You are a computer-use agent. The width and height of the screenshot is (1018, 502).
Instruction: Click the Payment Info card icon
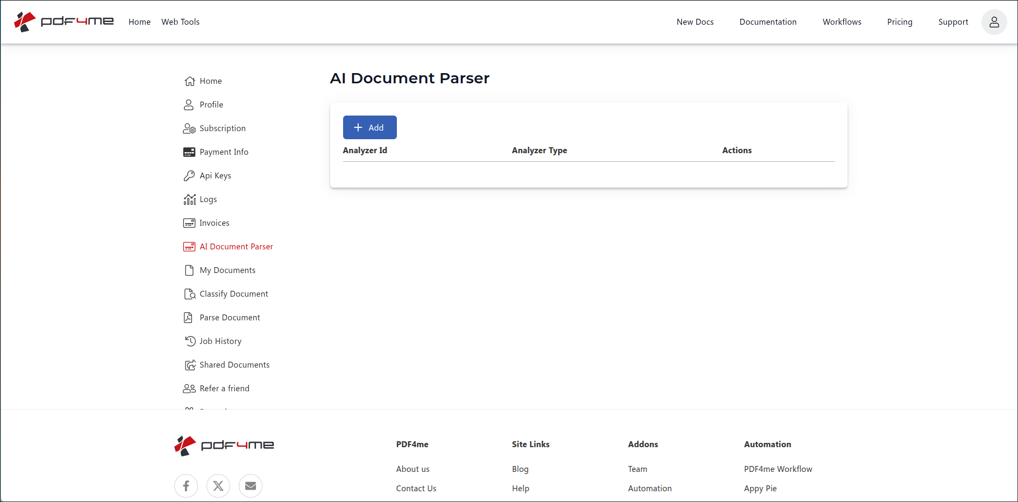[x=189, y=152]
